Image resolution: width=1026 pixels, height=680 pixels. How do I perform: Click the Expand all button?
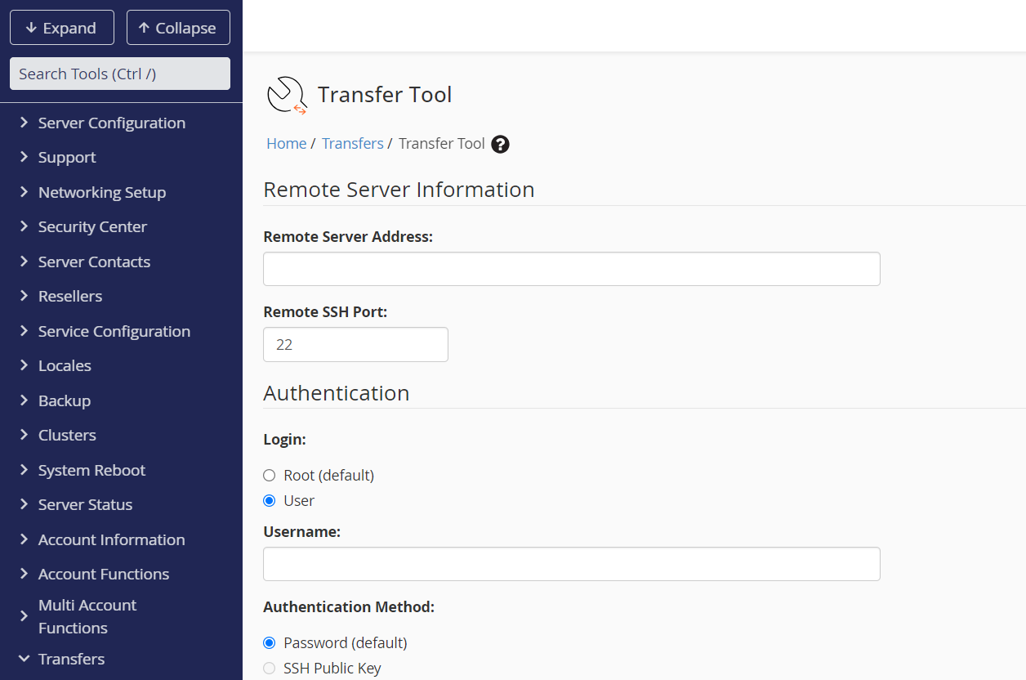pos(61,27)
